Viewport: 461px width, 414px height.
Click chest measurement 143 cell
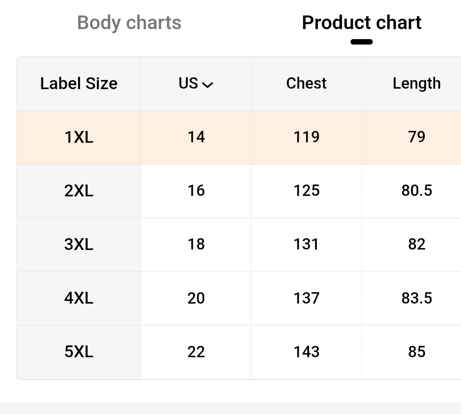coord(306,352)
